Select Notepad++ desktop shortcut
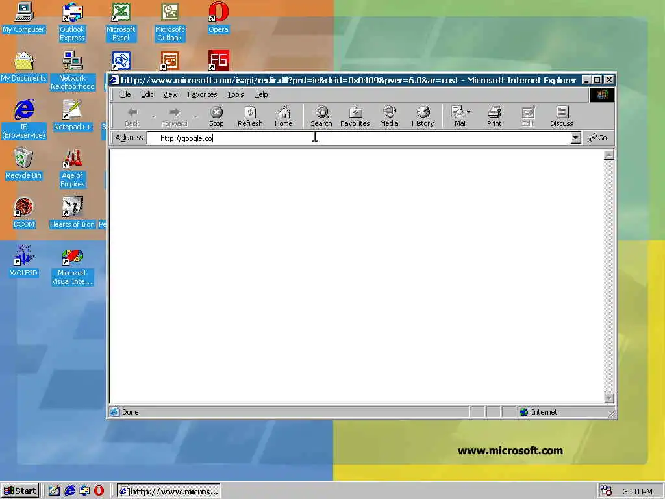This screenshot has width=665, height=499. click(x=73, y=116)
